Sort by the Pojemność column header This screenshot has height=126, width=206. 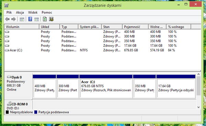pyautogui.click(x=135, y=27)
